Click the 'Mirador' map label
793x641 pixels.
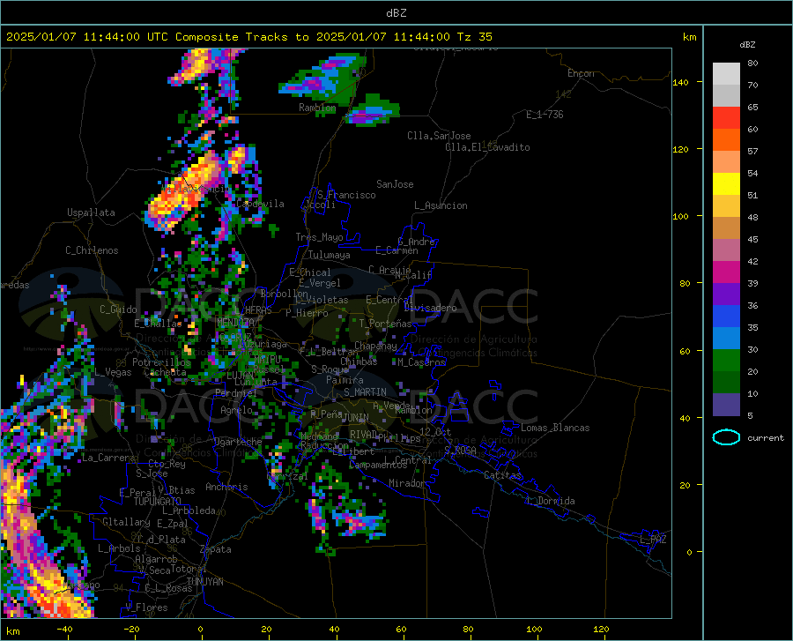click(407, 483)
